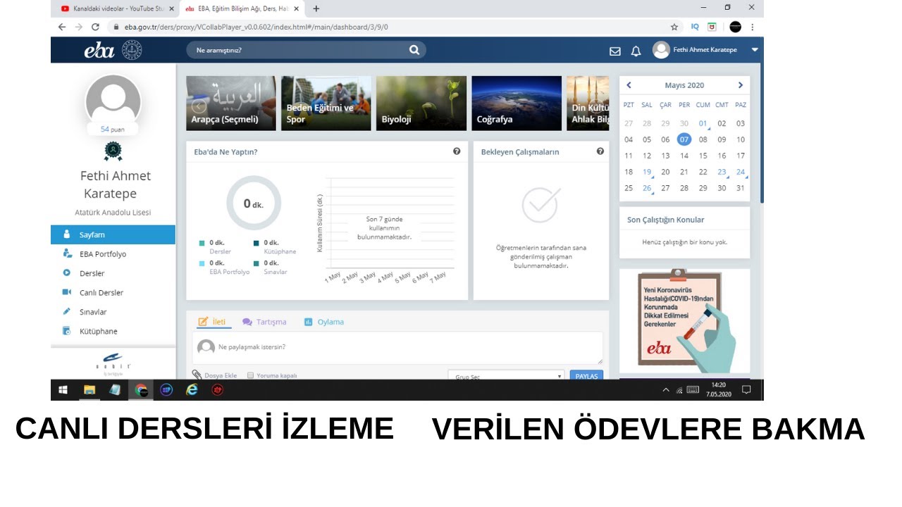
Task: Switch to the Tartışma tab
Action: tap(264, 322)
